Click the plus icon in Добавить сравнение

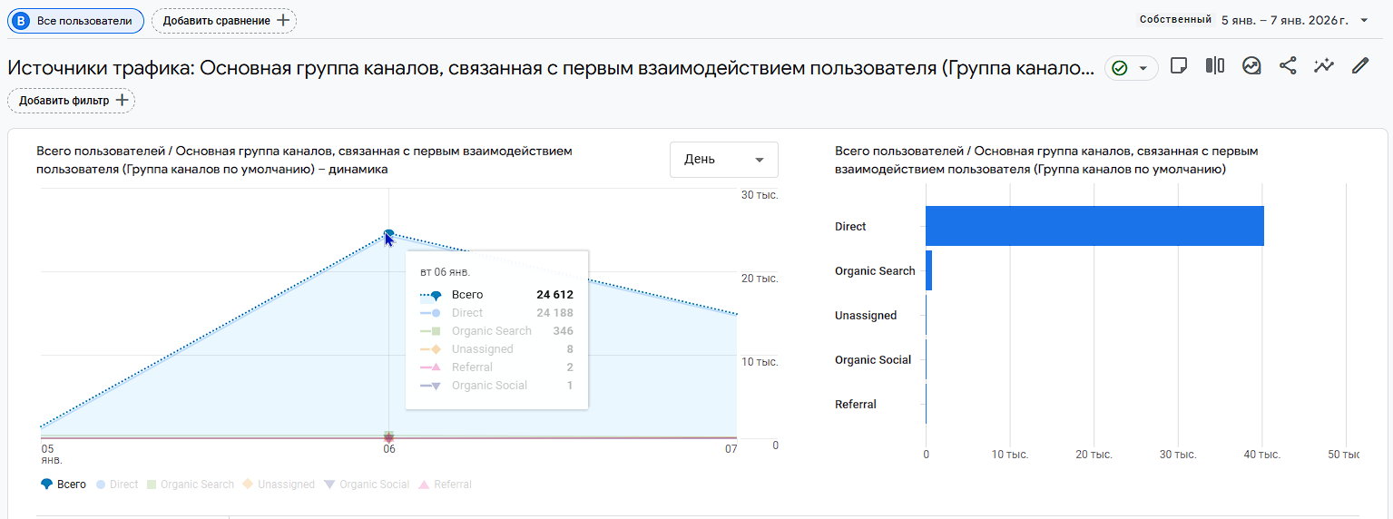click(x=283, y=20)
